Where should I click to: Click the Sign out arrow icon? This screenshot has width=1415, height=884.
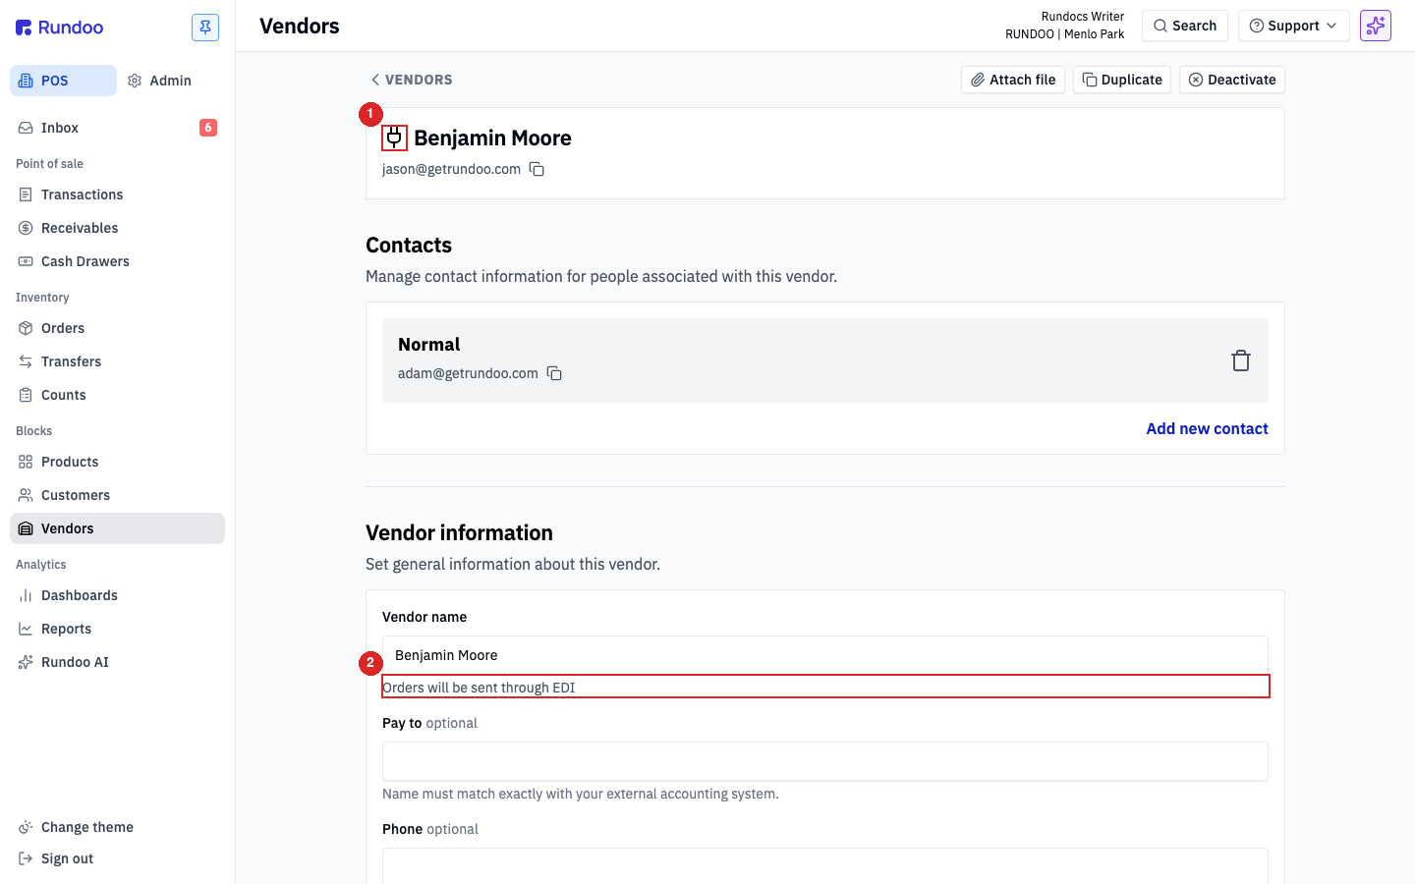click(x=26, y=858)
